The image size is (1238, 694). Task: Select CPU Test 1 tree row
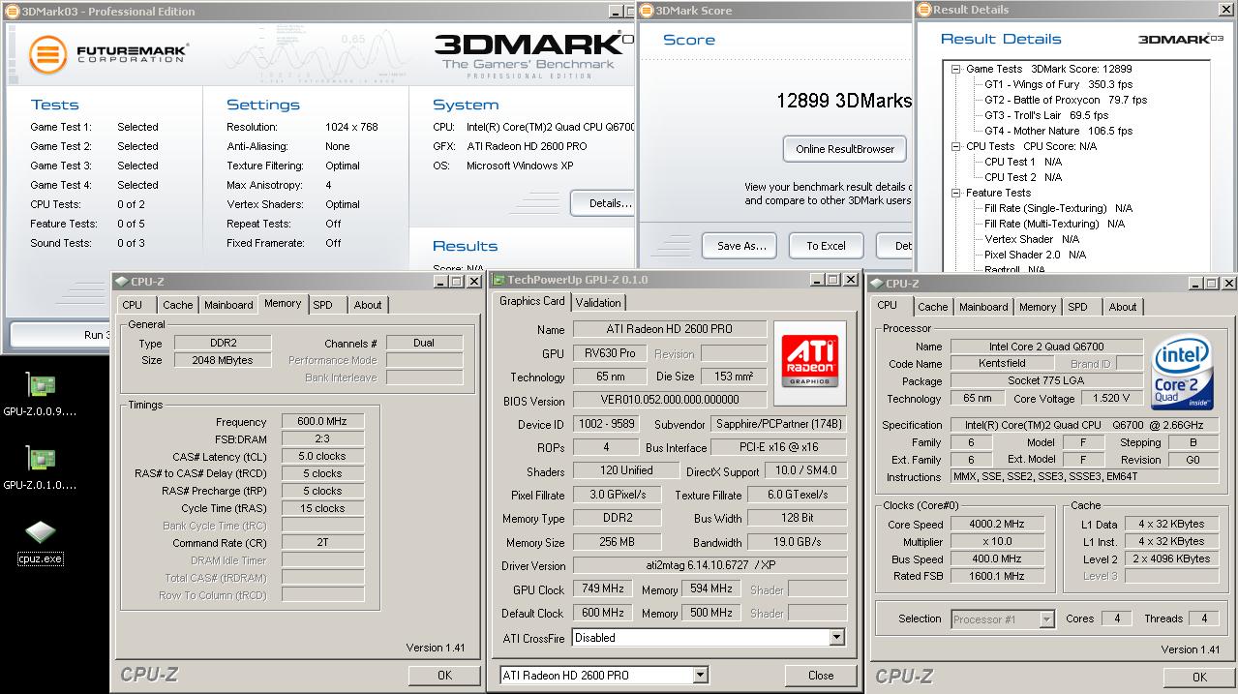[x=1022, y=162]
